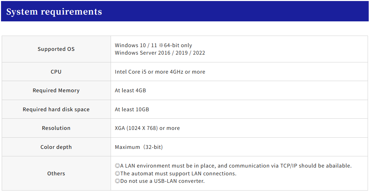Click the CPU row label

[56, 72]
